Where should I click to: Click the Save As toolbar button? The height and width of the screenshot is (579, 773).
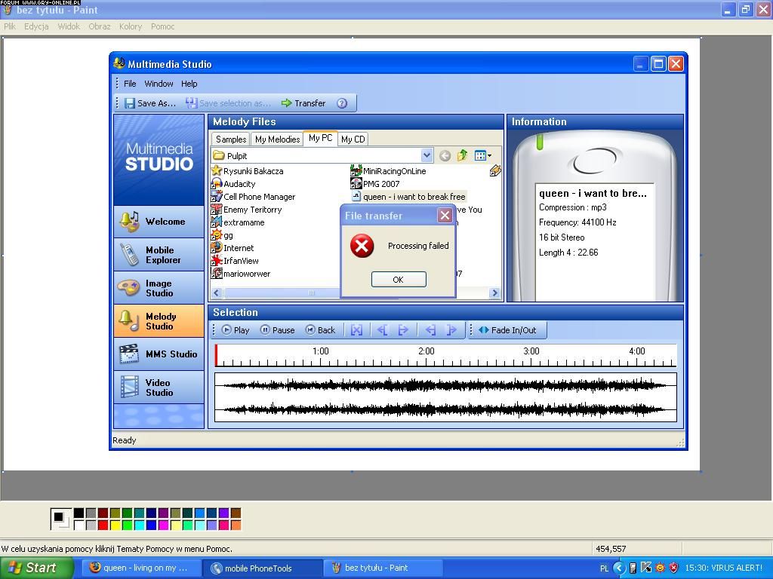point(150,103)
